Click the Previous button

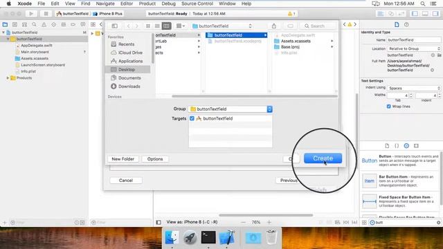click(288, 181)
